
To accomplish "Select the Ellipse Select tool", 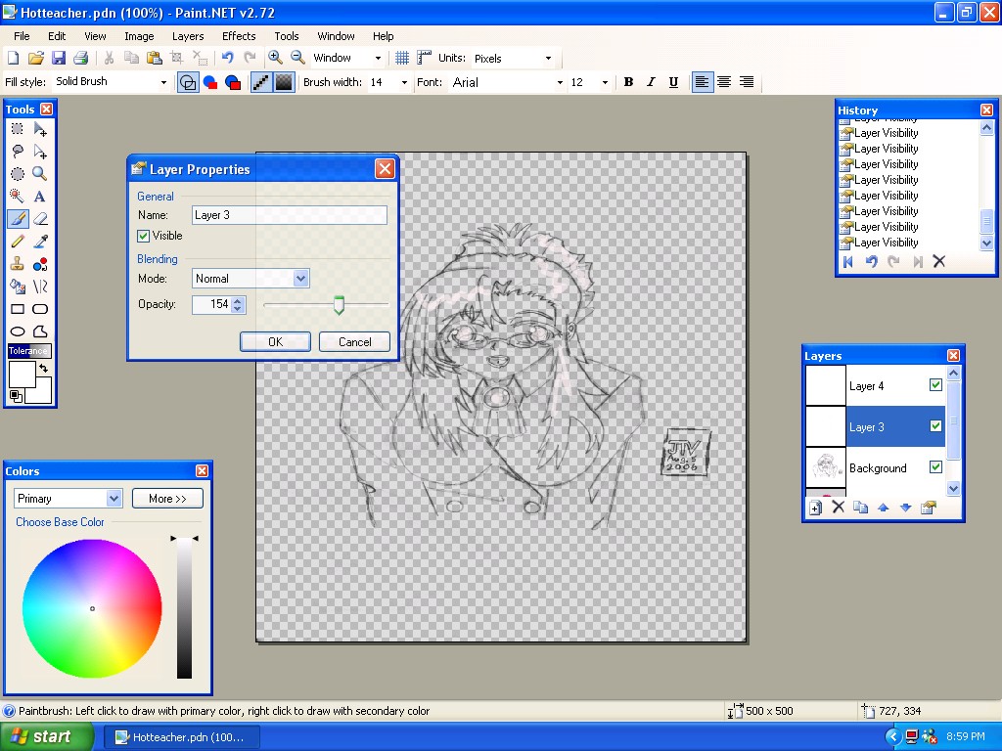I will pos(18,174).
